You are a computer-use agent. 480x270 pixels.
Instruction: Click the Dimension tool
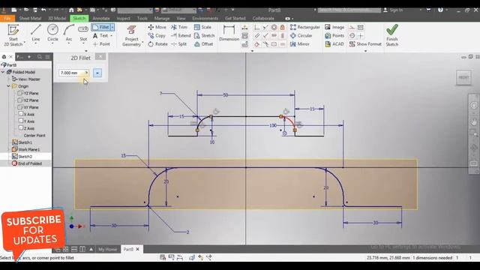[229, 33]
